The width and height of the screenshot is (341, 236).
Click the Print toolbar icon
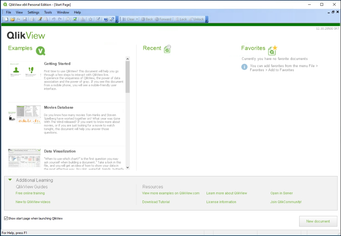[32, 19]
